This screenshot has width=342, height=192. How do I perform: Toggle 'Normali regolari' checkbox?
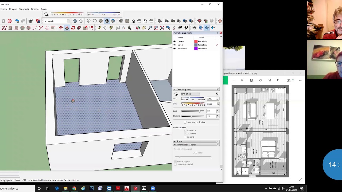[175, 162]
